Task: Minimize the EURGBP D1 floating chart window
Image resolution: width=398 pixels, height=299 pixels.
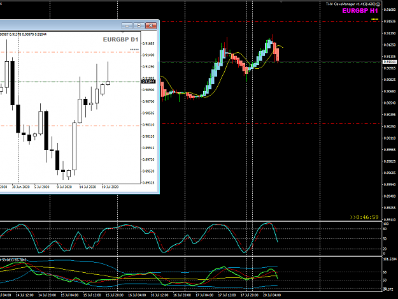Action: pyautogui.click(x=127, y=26)
